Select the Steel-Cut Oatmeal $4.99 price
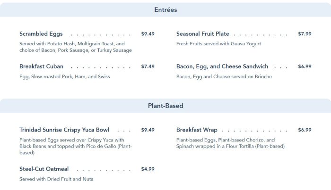 pos(148,169)
